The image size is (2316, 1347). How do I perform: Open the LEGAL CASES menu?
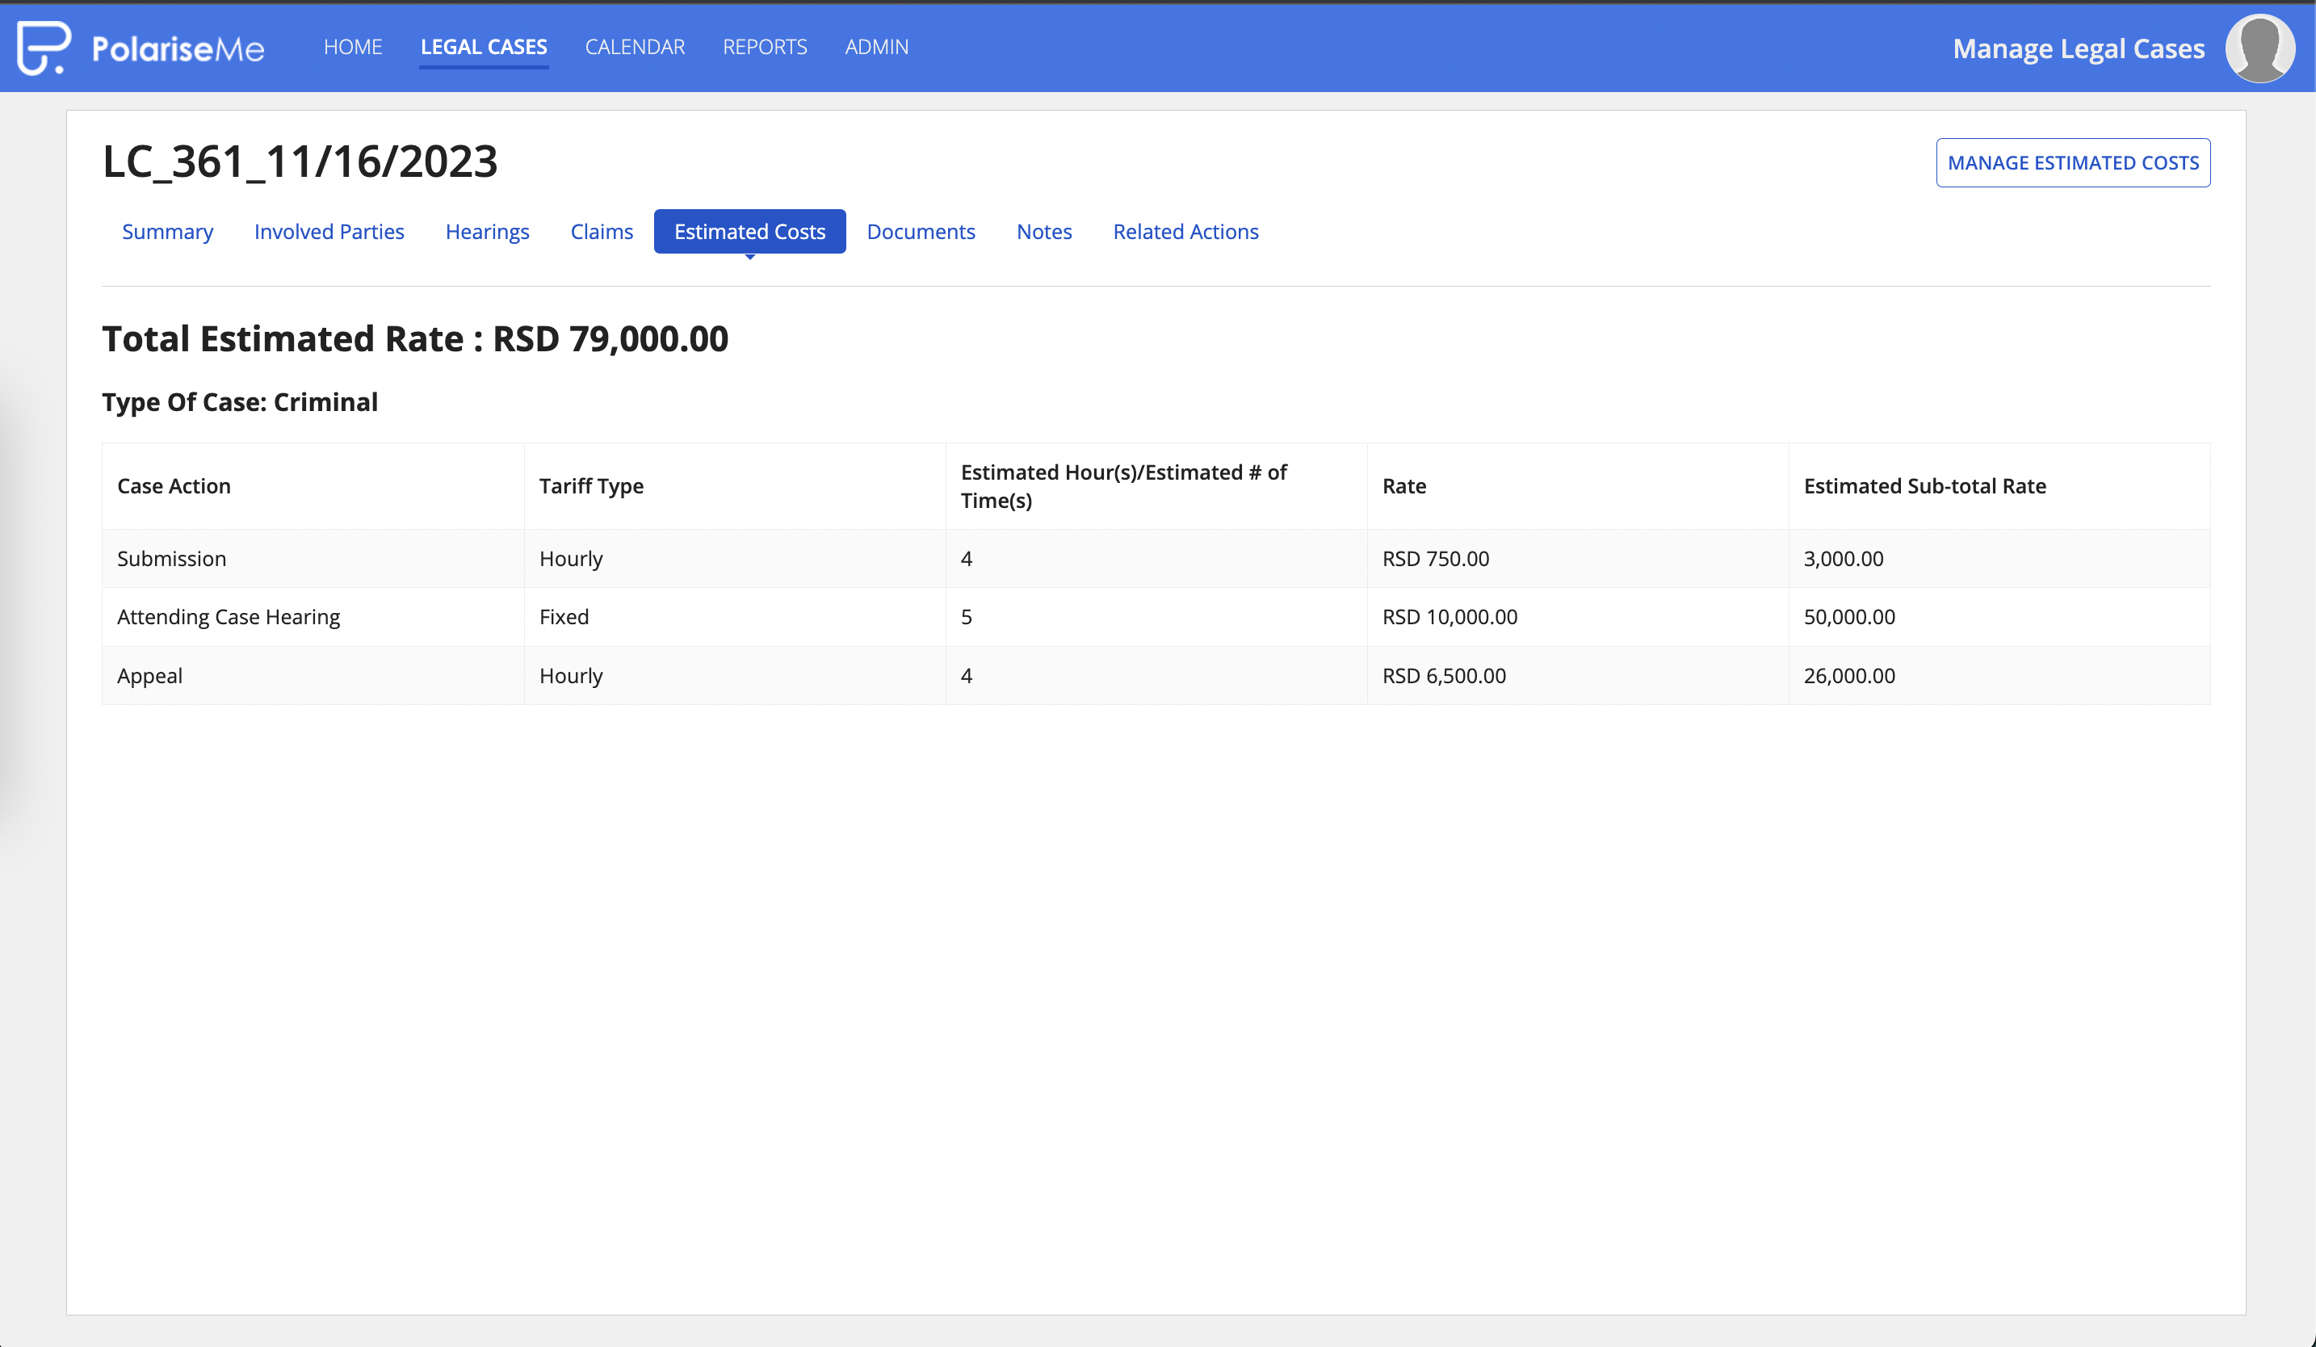point(484,47)
